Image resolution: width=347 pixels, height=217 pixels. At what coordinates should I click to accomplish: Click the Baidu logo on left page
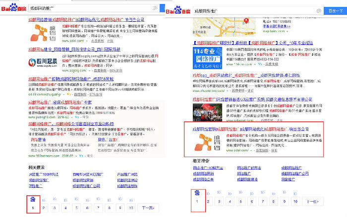click(14, 8)
